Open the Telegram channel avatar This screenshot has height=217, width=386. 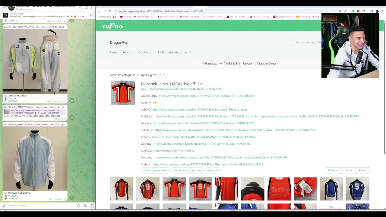[11, 8]
